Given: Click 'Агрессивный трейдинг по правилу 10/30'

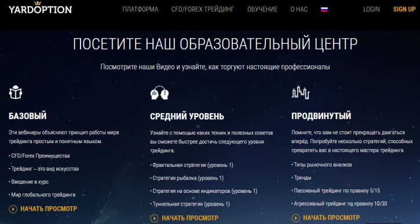Looking at the screenshot, I should (x=339, y=204).
